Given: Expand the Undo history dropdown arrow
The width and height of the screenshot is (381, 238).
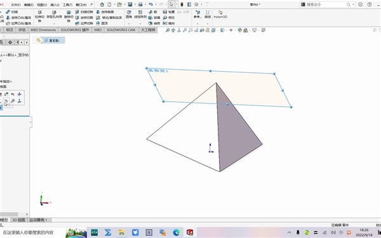Looking at the screenshot, I should click(x=156, y=4).
